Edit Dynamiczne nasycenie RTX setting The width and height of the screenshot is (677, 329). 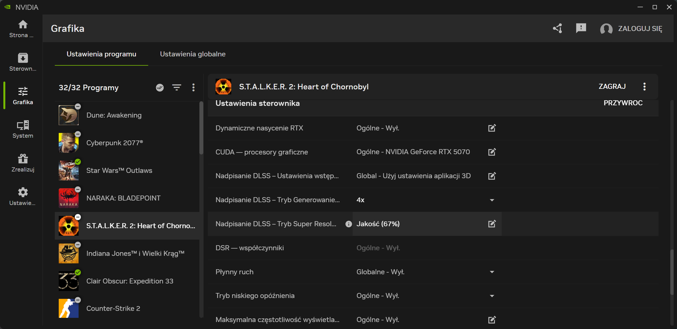[x=492, y=128]
